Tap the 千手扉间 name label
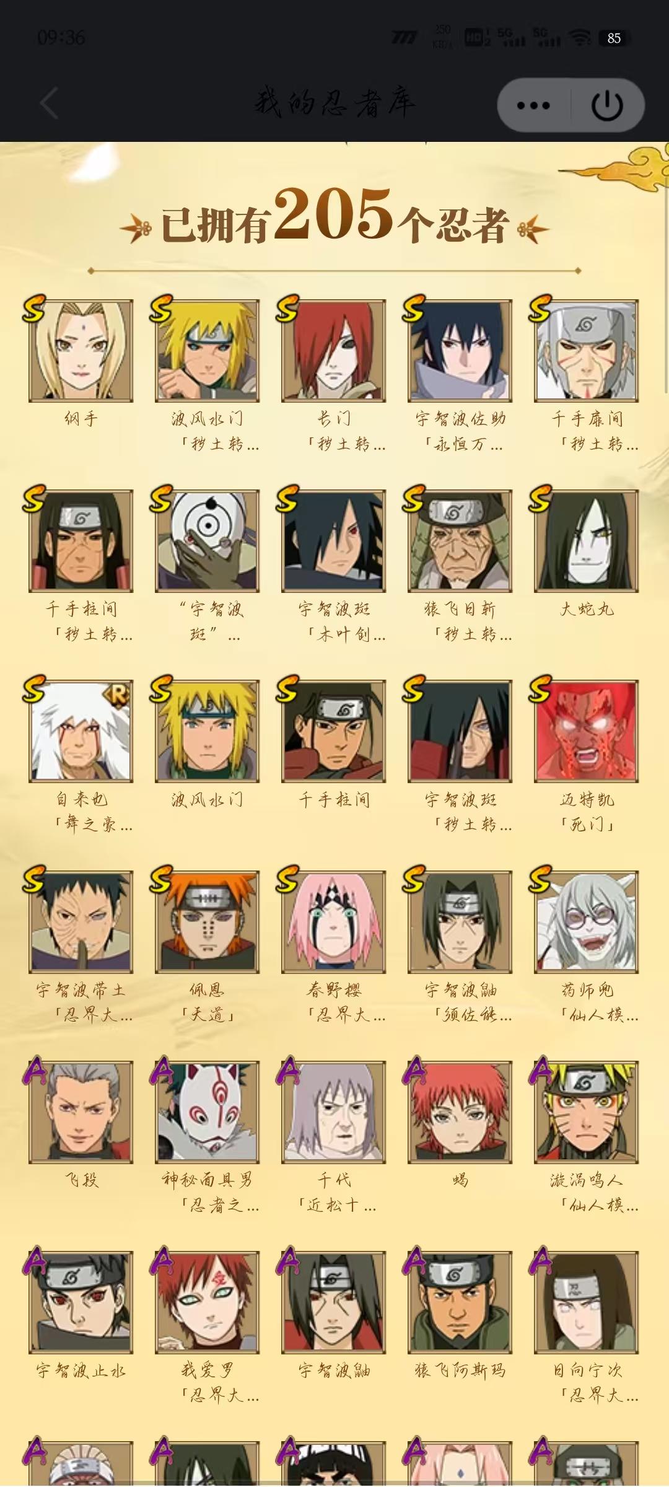Viewport: 669px width, 1487px height. 587,419
